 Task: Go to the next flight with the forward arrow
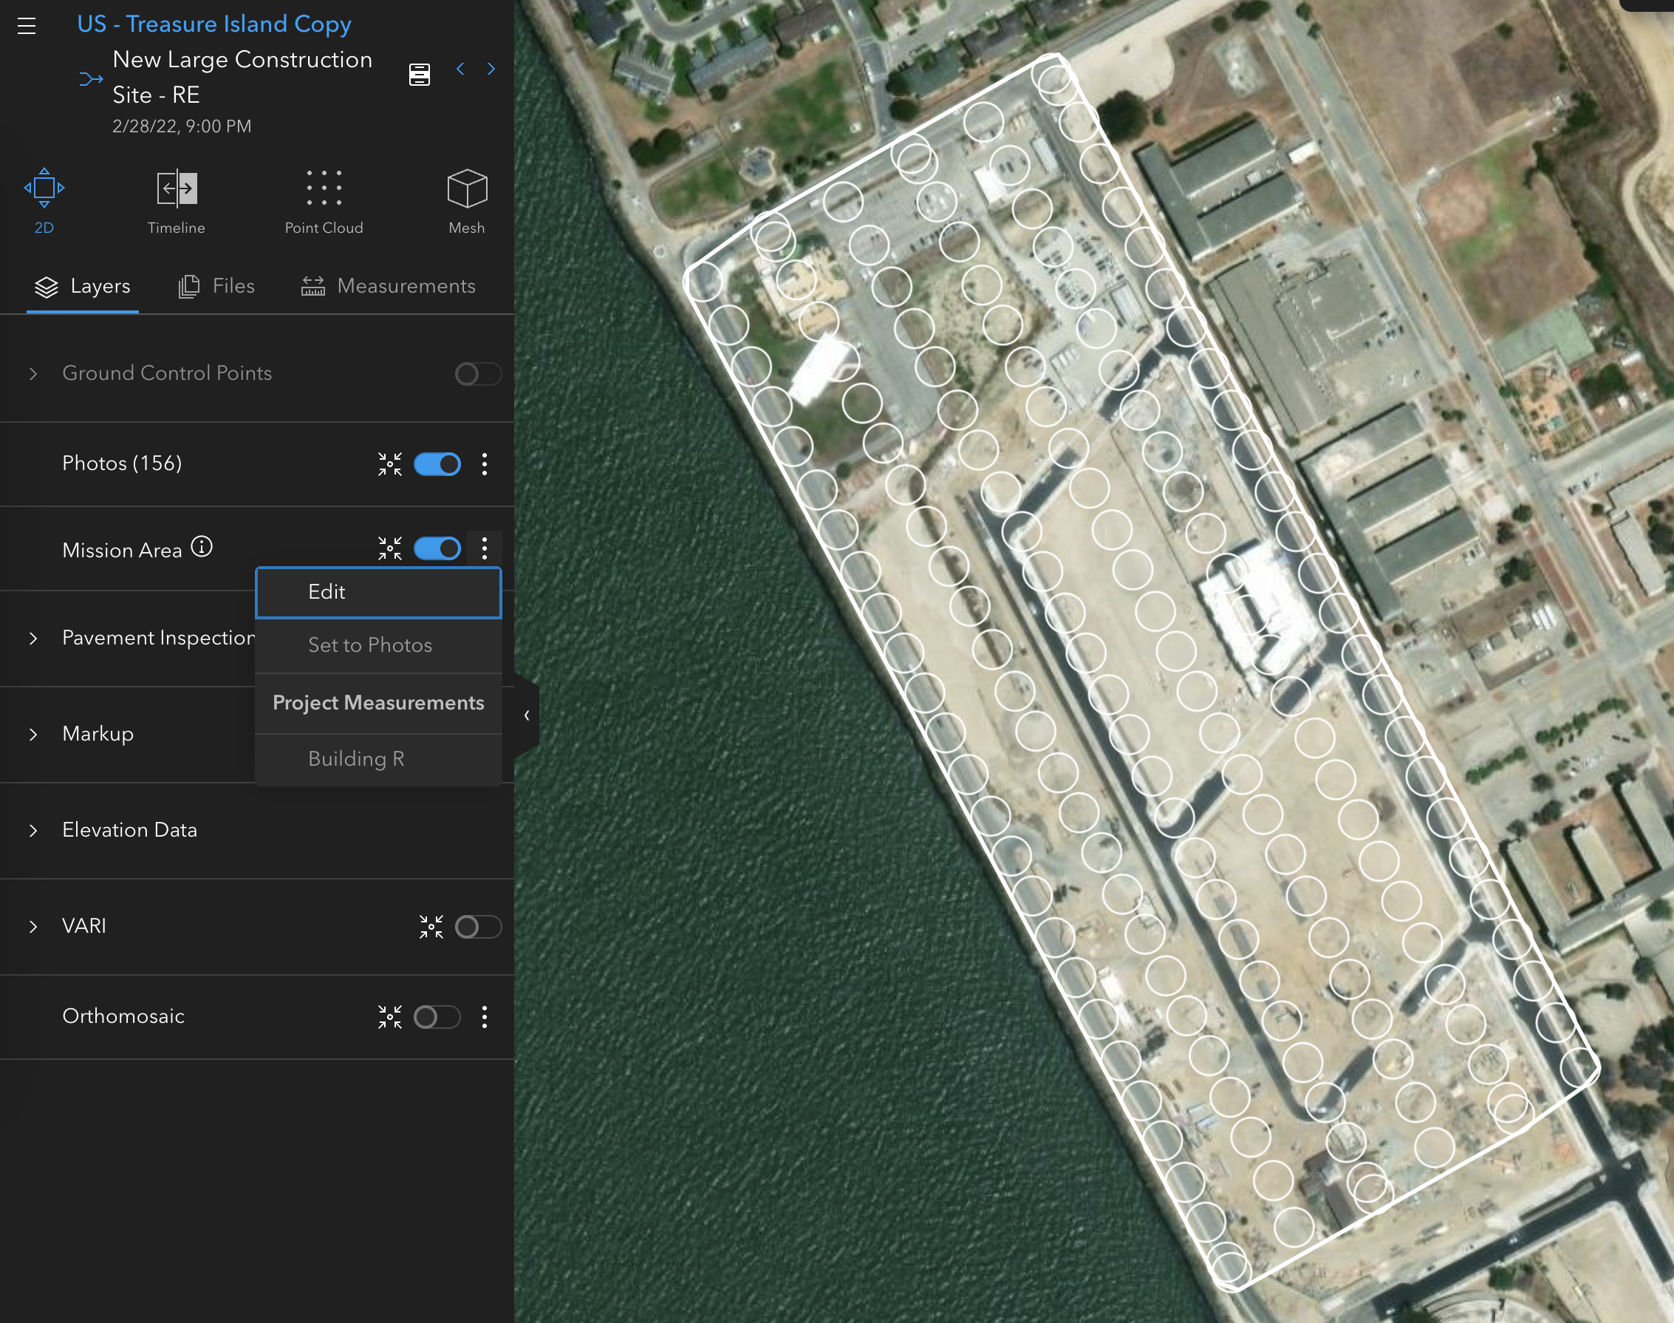click(492, 69)
